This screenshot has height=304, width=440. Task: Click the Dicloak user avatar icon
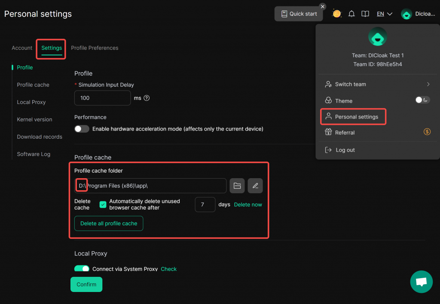pyautogui.click(x=406, y=14)
